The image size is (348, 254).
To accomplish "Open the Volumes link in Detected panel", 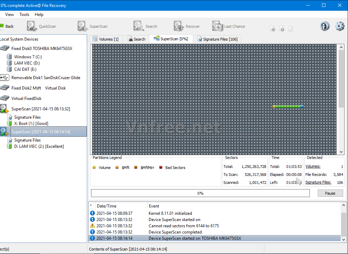I will pos(313,167).
